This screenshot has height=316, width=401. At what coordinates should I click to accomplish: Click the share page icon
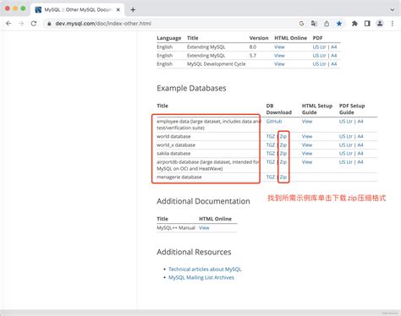coord(327,24)
